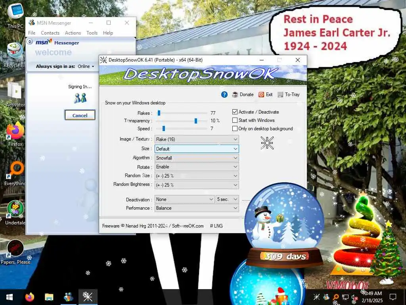The image size is (406, 305).
Task: Open the Random Size dropdown
Action: tap(197, 176)
